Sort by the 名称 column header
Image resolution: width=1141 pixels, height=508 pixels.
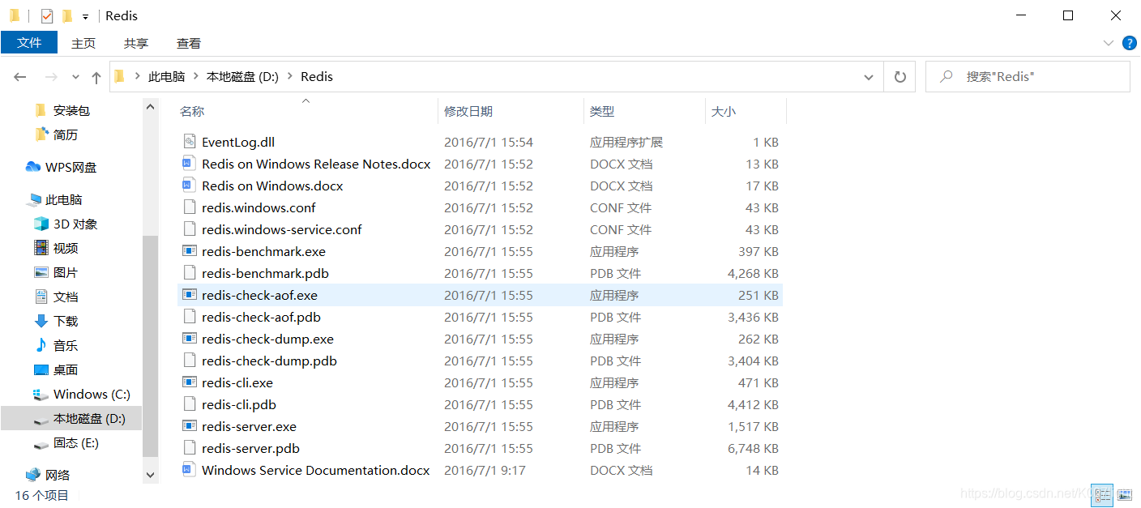(192, 111)
